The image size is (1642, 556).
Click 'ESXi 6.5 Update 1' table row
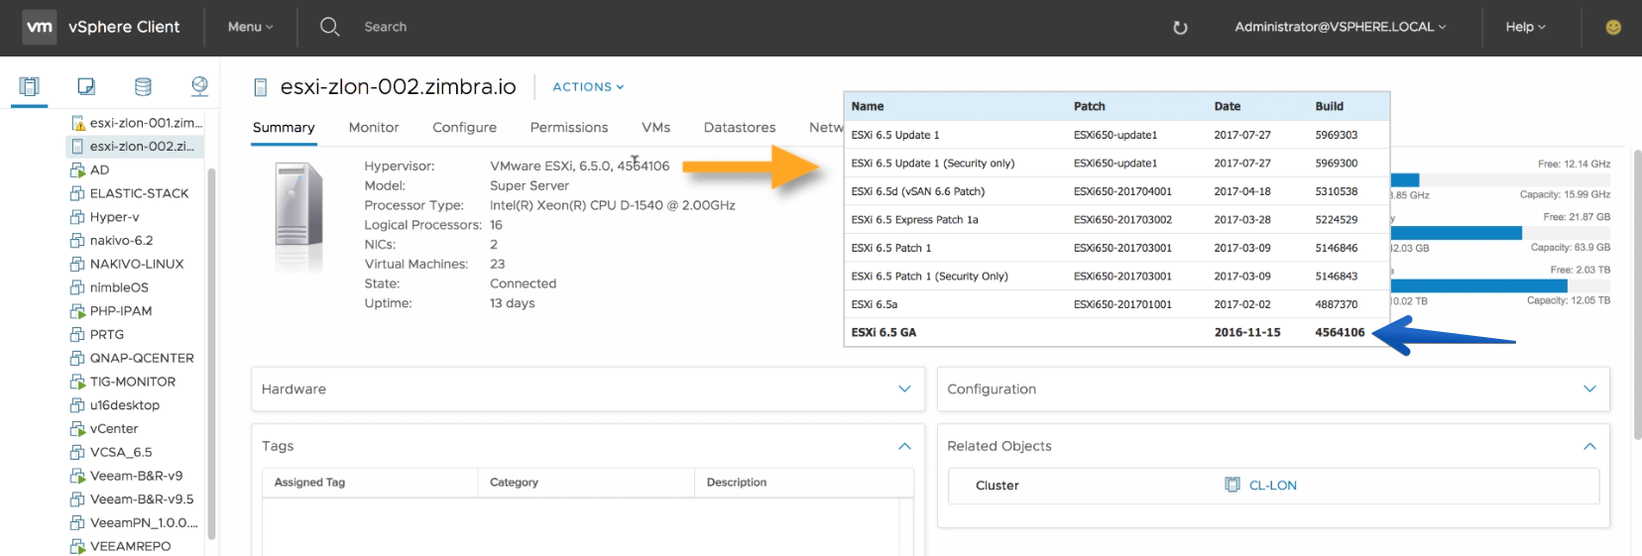(1116, 135)
